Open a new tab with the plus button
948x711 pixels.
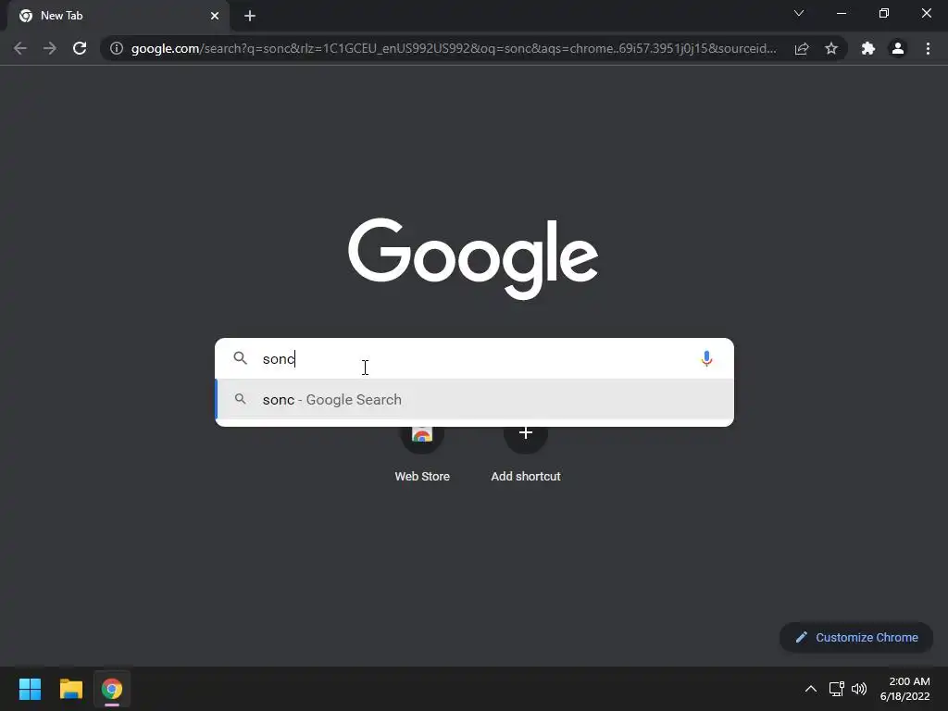click(x=250, y=16)
